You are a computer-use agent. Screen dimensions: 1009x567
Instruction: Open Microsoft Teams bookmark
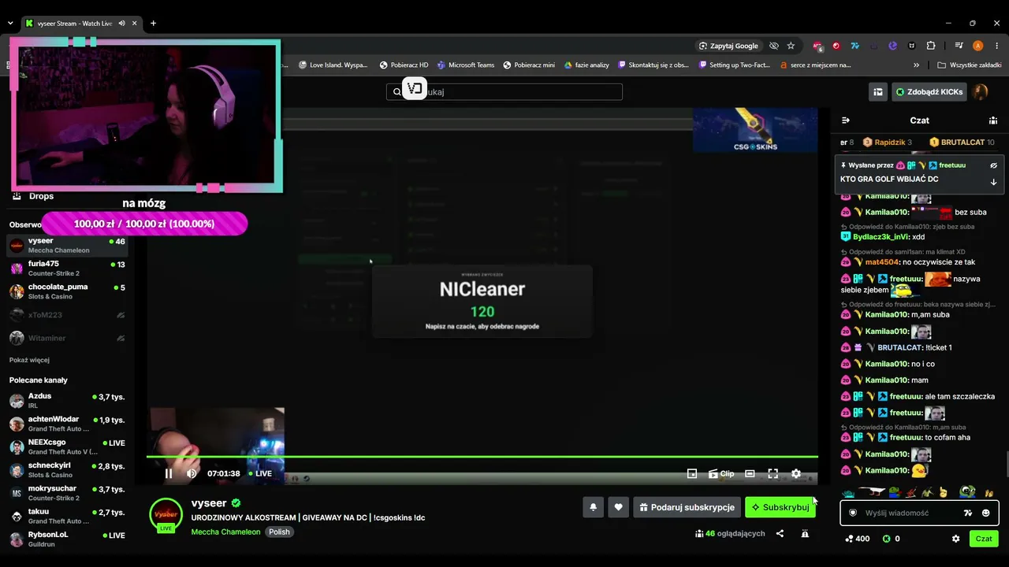coord(466,65)
